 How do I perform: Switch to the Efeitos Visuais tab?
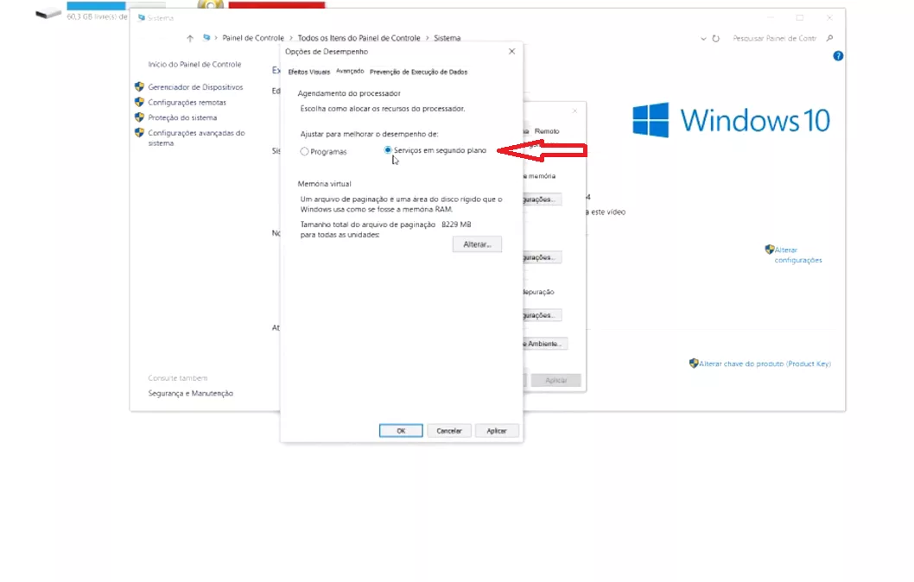coord(308,72)
